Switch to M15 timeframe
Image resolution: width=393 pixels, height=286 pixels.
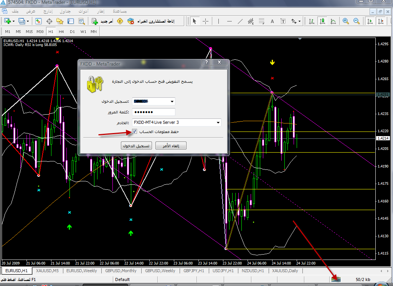coord(29,31)
